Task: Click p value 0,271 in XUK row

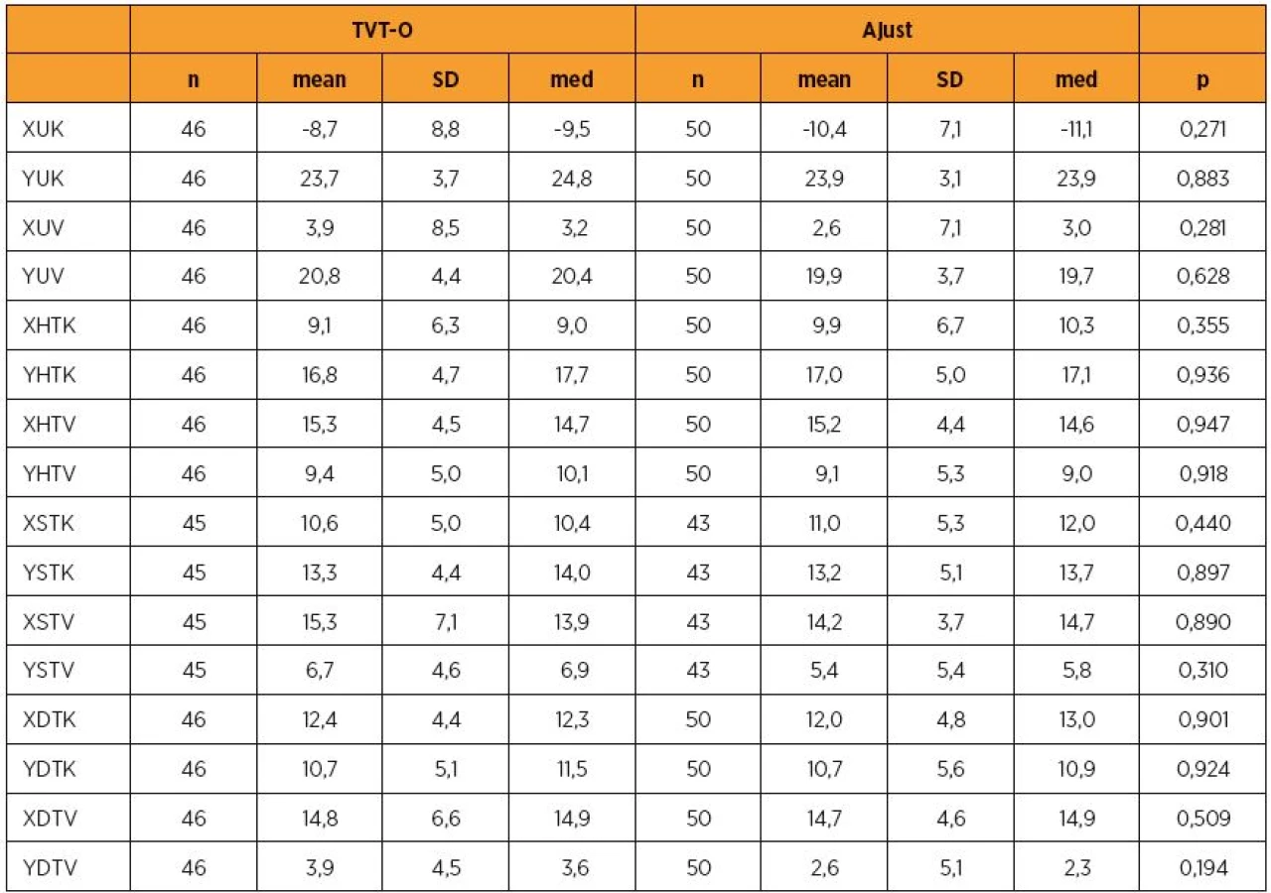Action: 1202,129
